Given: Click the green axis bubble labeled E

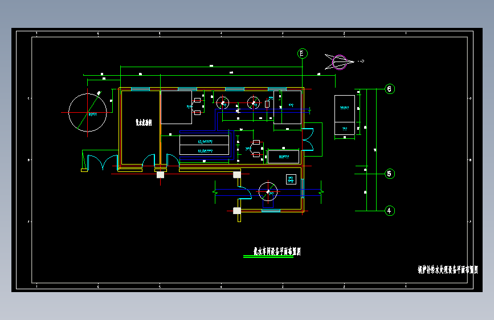Looking at the screenshot, I should (302, 54).
